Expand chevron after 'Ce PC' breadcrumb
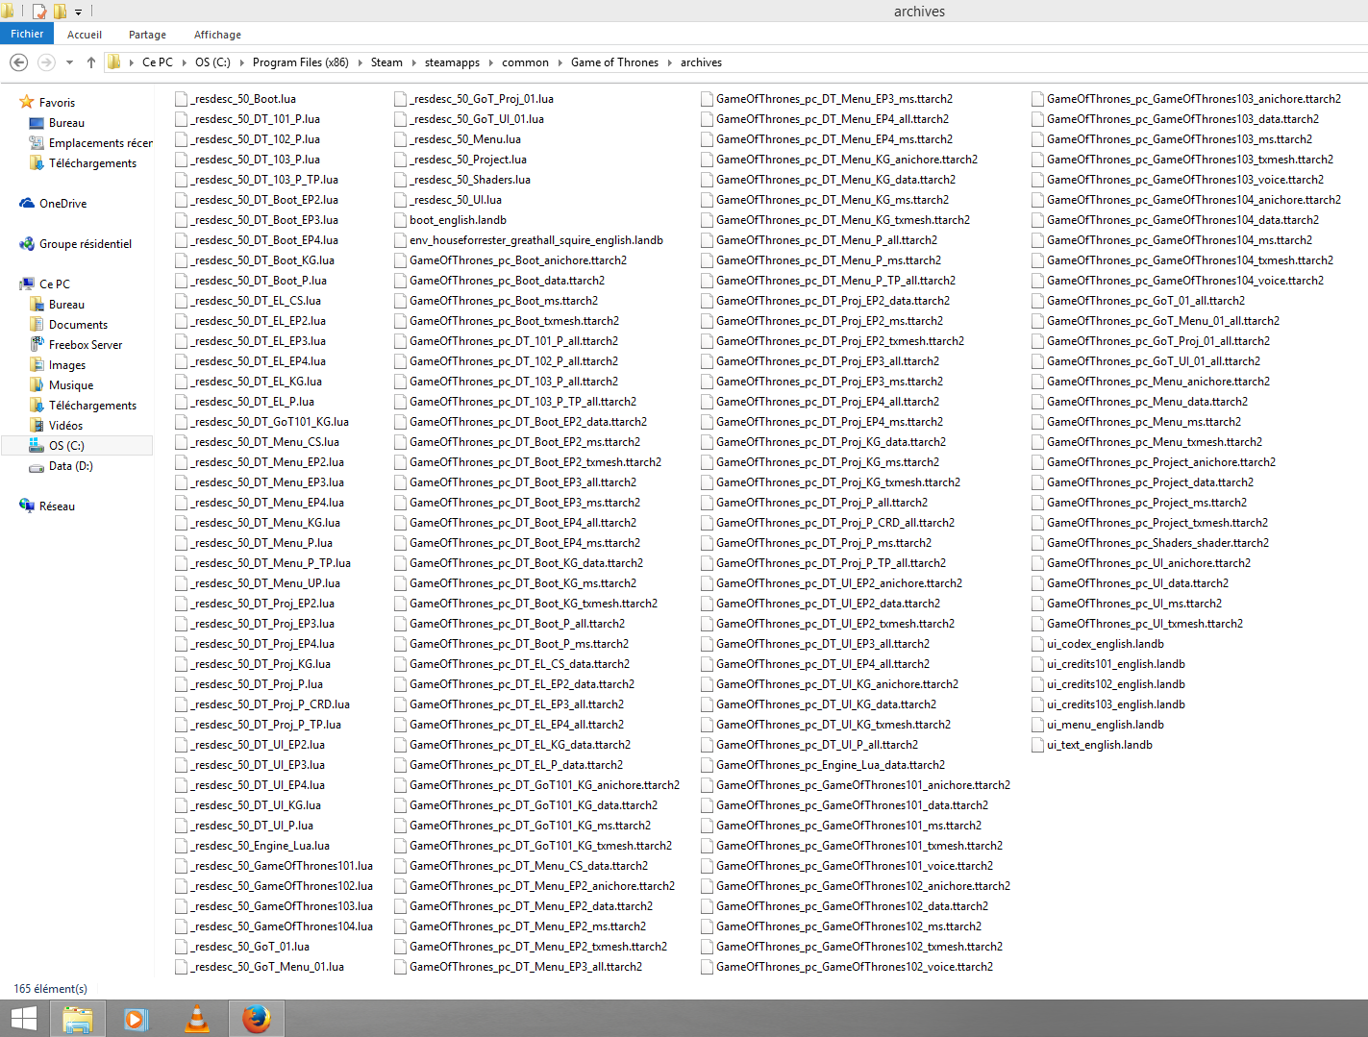Image resolution: width=1368 pixels, height=1037 pixels. click(x=185, y=62)
